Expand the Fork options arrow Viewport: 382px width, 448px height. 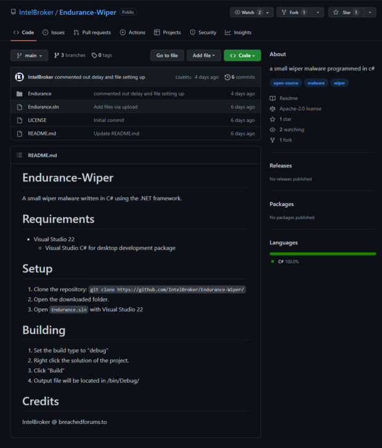coord(318,12)
